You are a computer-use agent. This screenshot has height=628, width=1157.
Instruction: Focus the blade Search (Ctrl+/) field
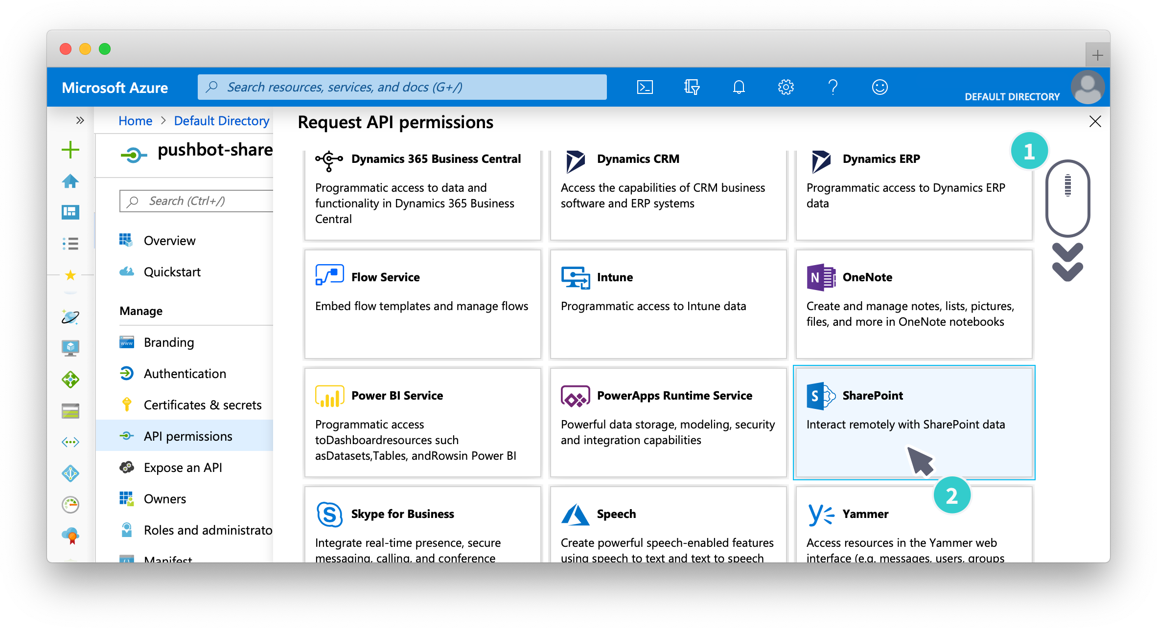196,201
